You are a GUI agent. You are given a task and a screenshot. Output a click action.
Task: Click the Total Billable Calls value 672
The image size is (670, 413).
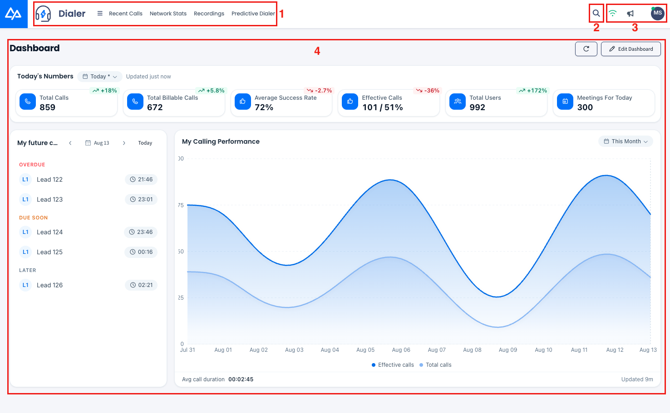coord(155,107)
